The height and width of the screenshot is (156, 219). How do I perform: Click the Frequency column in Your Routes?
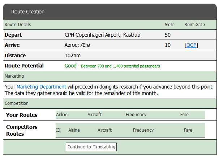click(x=136, y=115)
